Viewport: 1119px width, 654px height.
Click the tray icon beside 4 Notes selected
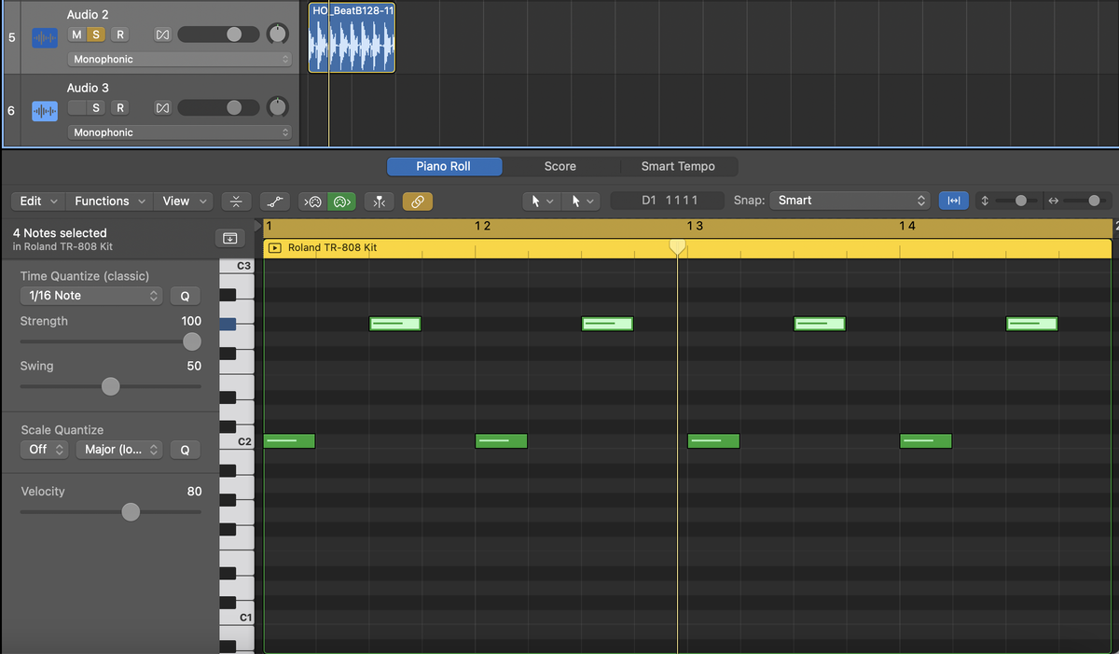click(x=229, y=238)
